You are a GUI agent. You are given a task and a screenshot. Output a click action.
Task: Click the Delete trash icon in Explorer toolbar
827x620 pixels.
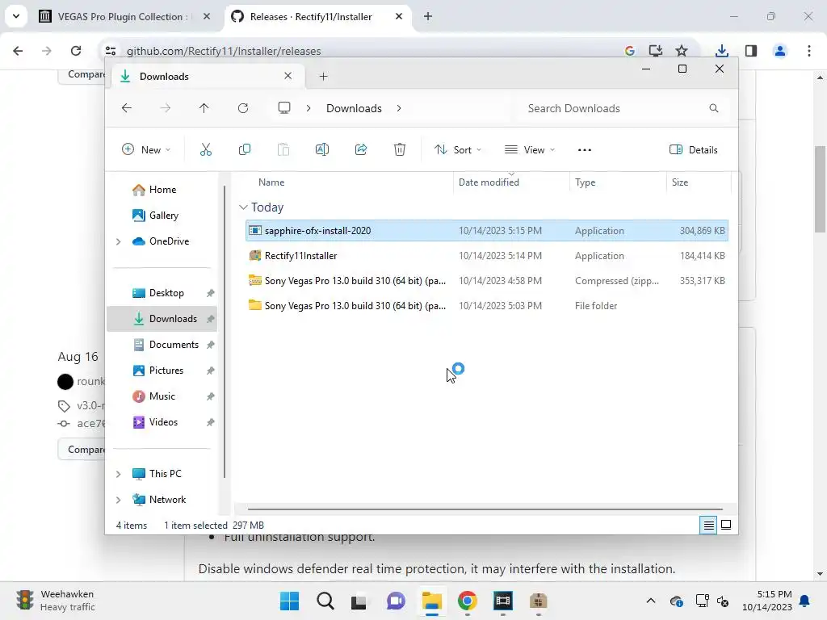point(400,149)
